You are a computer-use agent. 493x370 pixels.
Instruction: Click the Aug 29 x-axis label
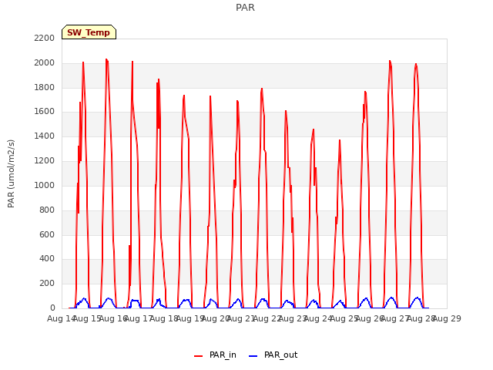(x=447, y=318)
